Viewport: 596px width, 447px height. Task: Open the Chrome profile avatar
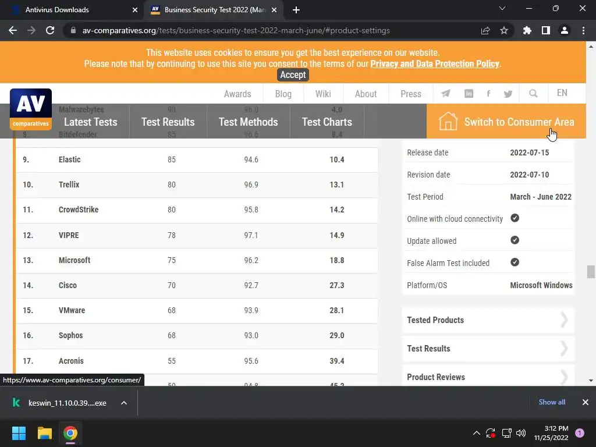pos(565,30)
